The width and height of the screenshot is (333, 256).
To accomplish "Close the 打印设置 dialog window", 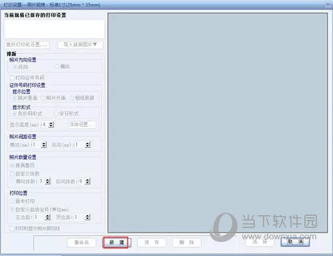I will point(328,4).
